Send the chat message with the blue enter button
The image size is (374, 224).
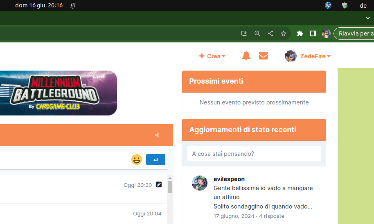pos(155,160)
